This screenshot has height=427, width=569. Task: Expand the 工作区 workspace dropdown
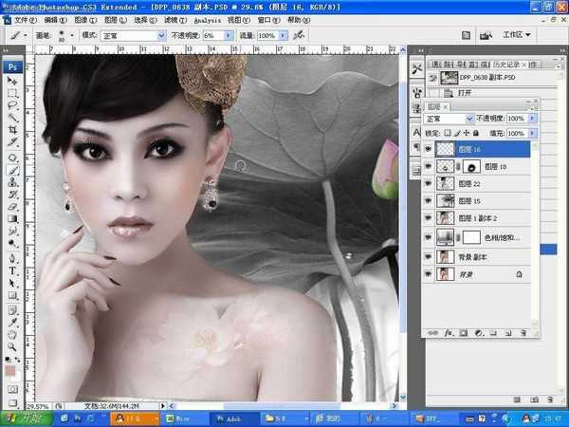point(519,35)
